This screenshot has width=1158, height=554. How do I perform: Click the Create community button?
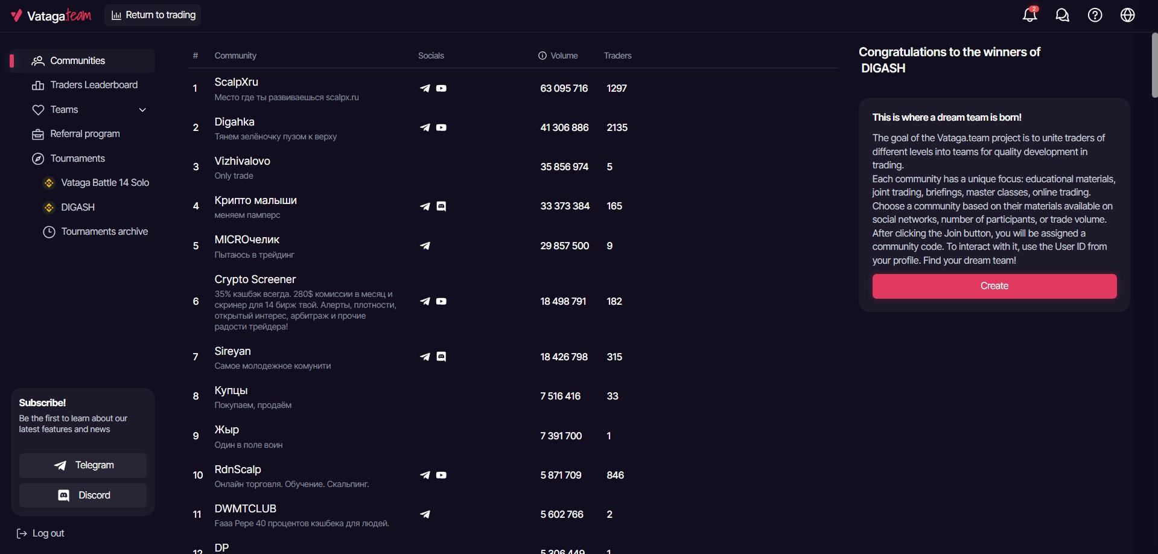pos(994,286)
